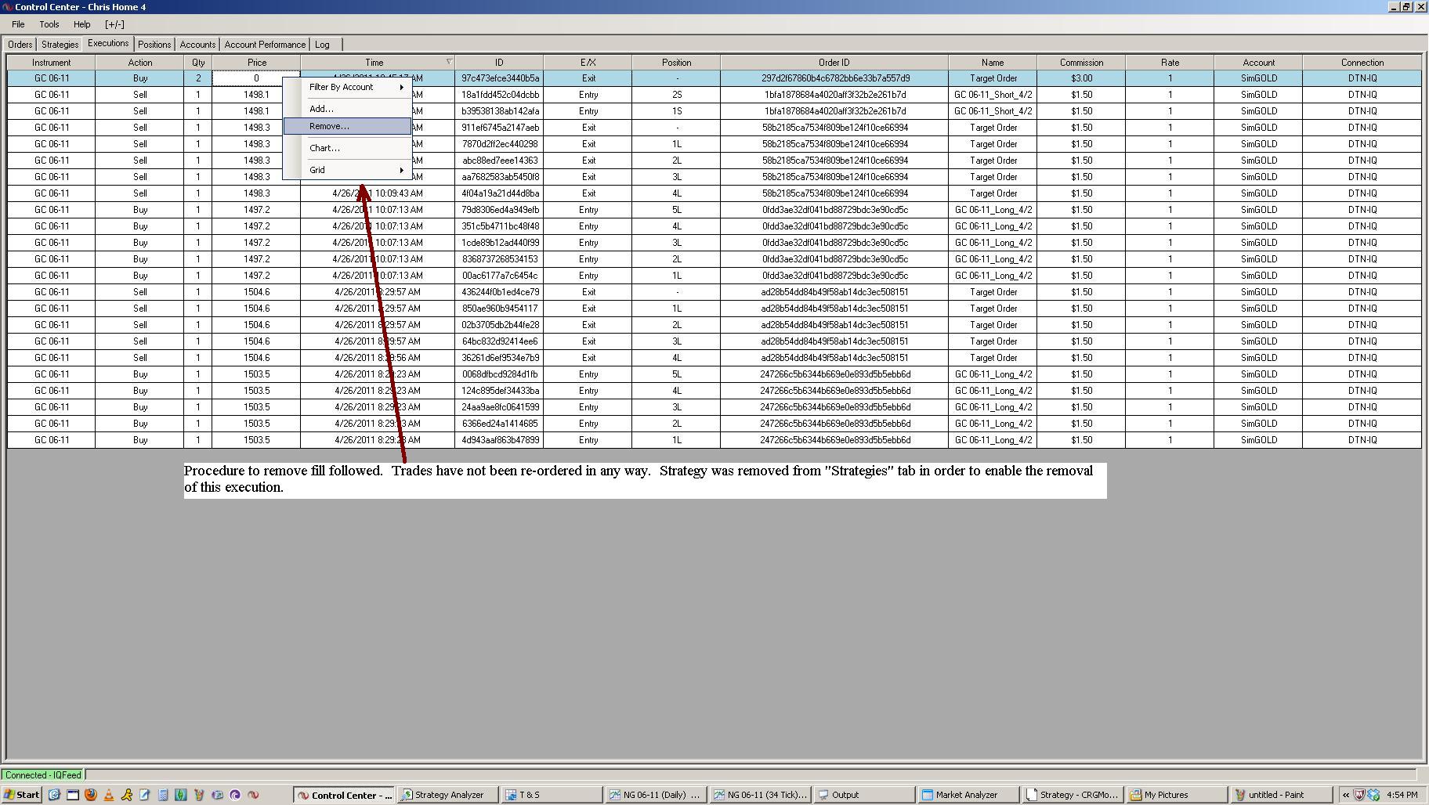Choose Chart... from the context menu
The image size is (1429, 805).
coord(347,148)
